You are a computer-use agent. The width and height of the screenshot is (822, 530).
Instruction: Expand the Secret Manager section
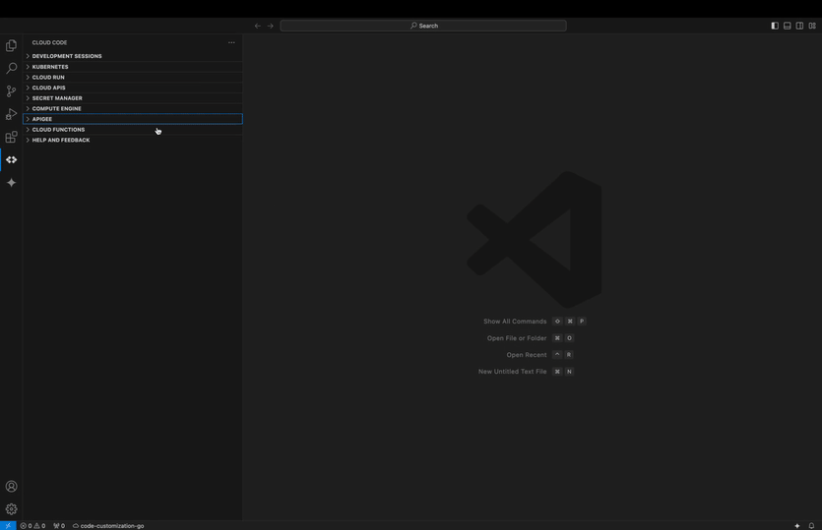pos(133,98)
